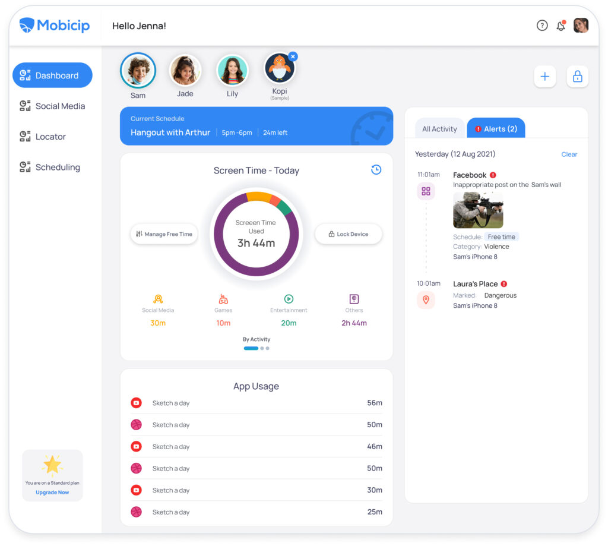Click the plus icon to add a child
This screenshot has width=608, height=546.
click(545, 77)
